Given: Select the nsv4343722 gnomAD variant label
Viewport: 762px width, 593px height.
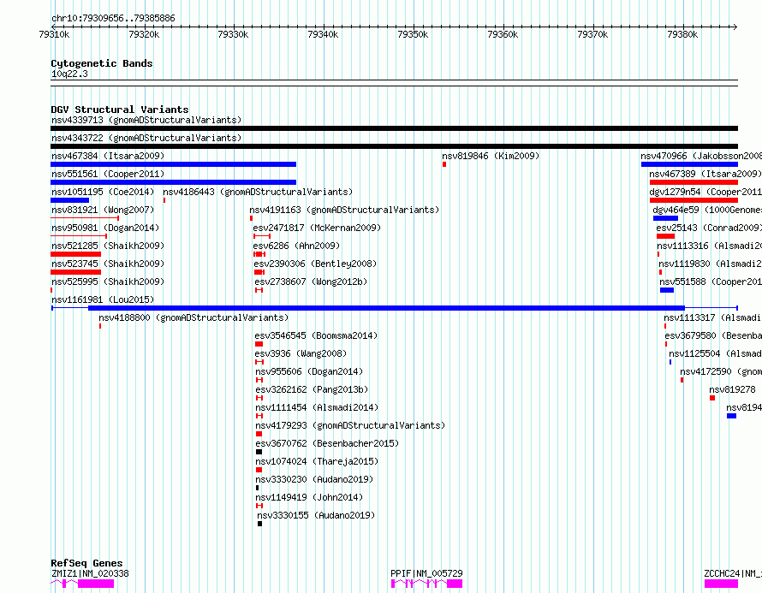Looking at the screenshot, I should (x=146, y=138).
